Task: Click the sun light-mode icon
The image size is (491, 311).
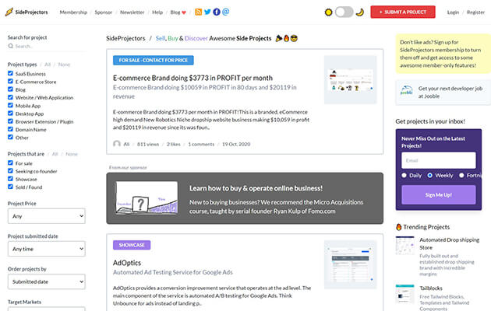Action: 328,12
